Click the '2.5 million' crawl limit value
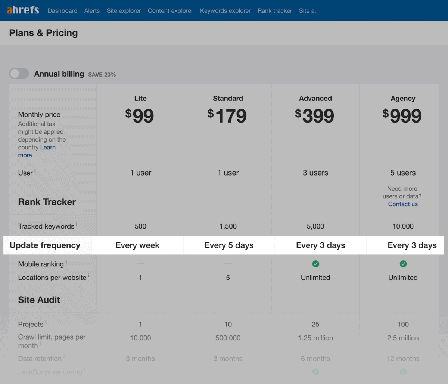Image resolution: width=448 pixels, height=384 pixels. coord(403,338)
